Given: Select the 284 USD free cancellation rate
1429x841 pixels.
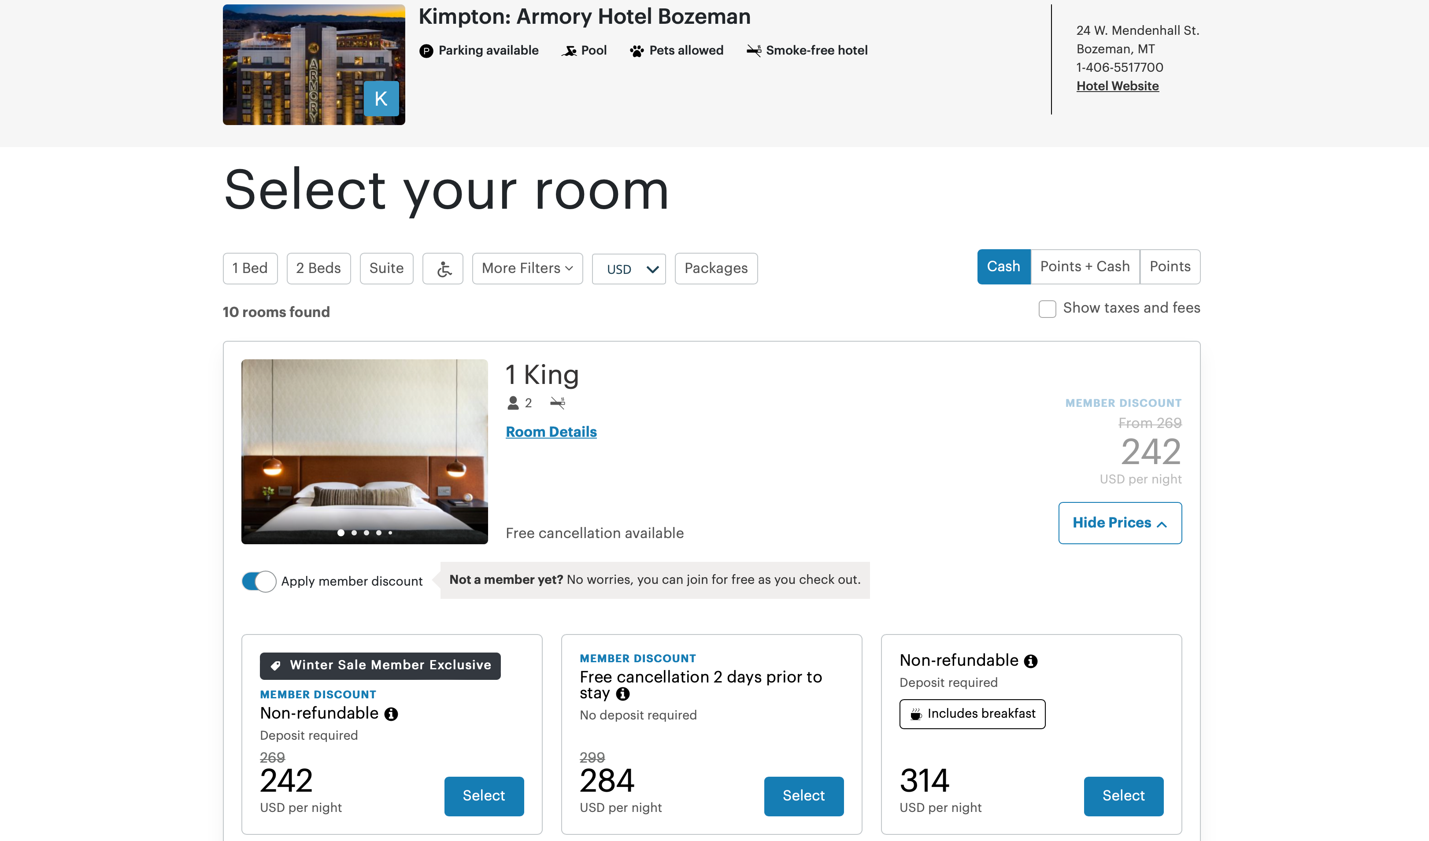Looking at the screenshot, I should pyautogui.click(x=803, y=796).
